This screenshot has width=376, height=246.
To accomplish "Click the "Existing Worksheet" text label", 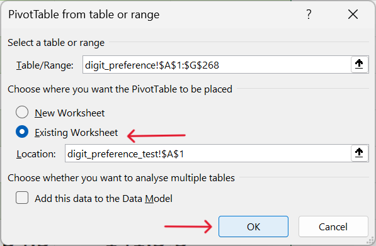I will coord(76,133).
